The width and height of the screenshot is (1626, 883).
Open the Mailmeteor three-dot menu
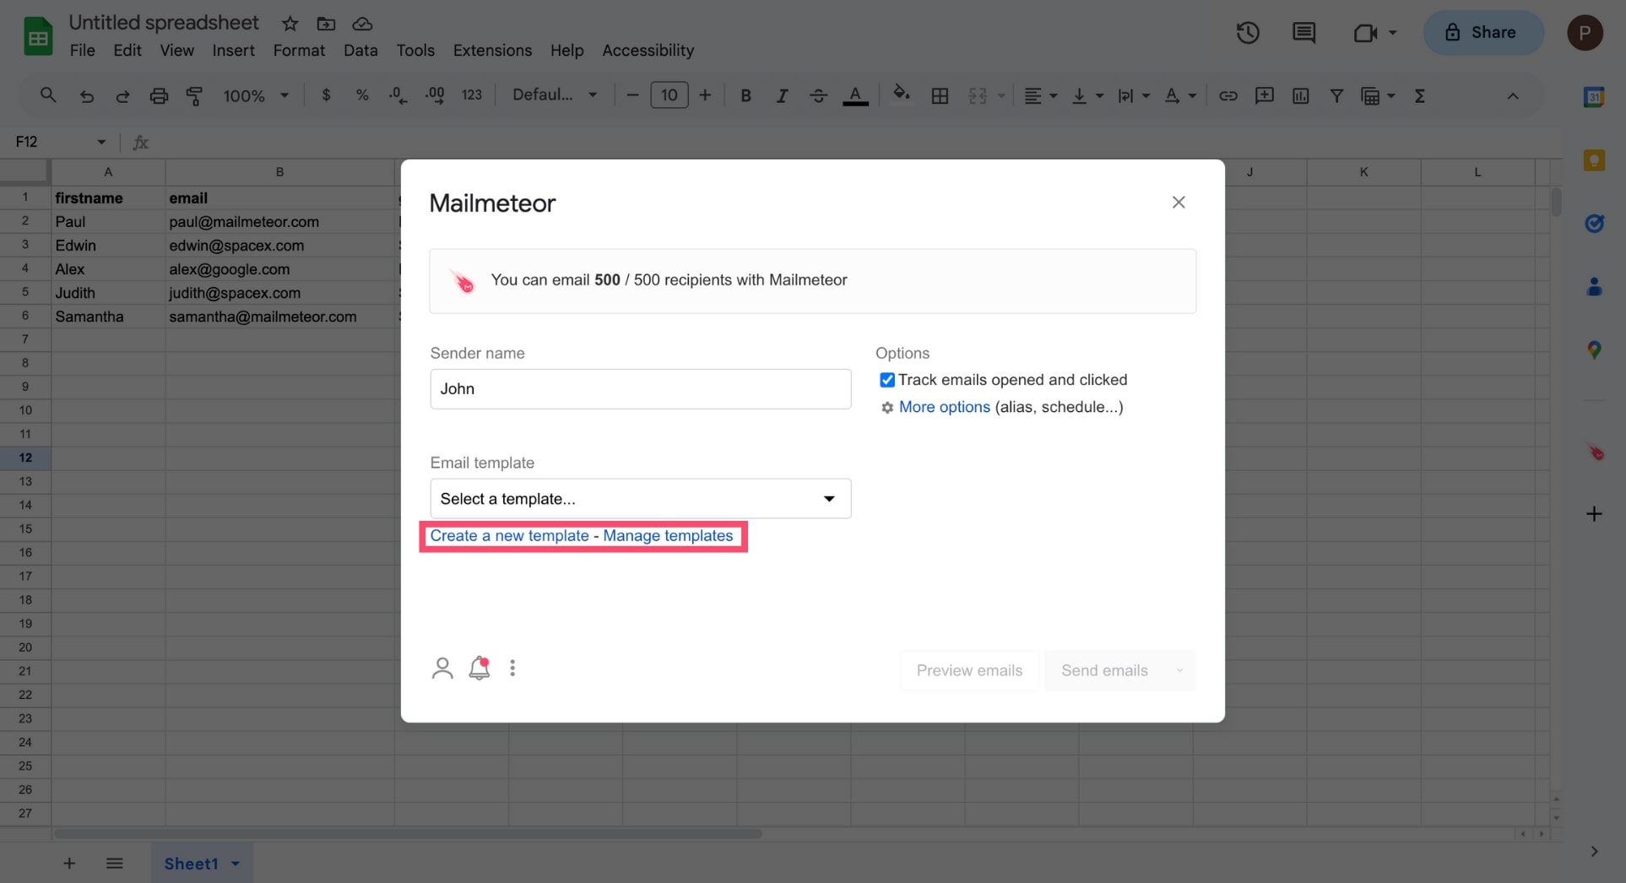(x=512, y=669)
